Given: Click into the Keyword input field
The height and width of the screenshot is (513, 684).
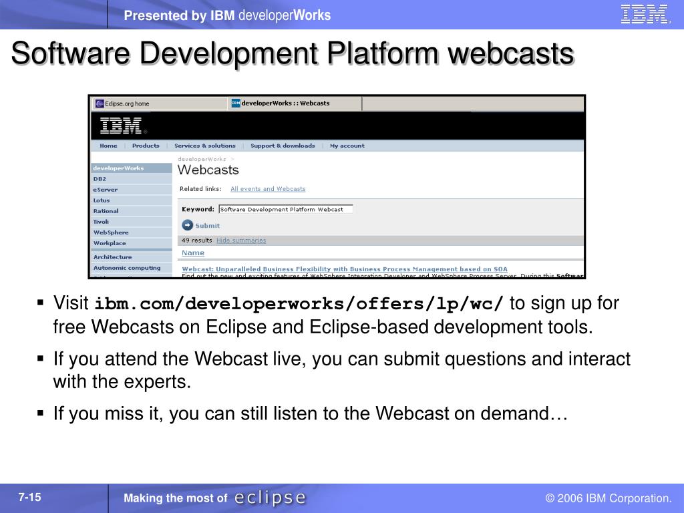Looking at the screenshot, I should 286,209.
